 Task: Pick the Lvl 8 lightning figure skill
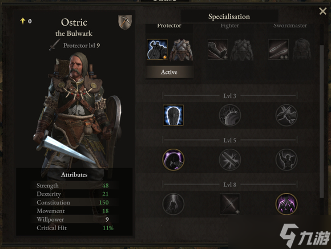[173, 204]
